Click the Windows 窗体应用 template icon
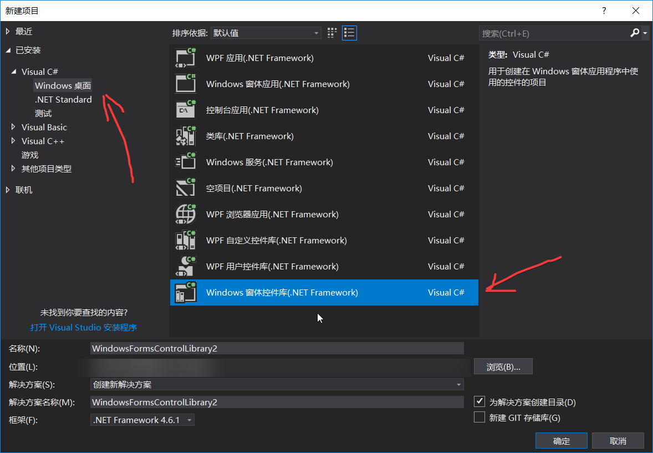Viewport: 653px width, 453px height. pos(185,84)
